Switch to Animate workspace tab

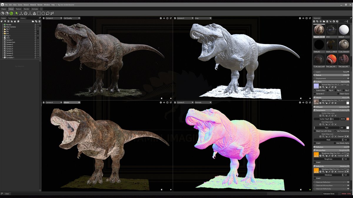pyautogui.click(x=35, y=9)
